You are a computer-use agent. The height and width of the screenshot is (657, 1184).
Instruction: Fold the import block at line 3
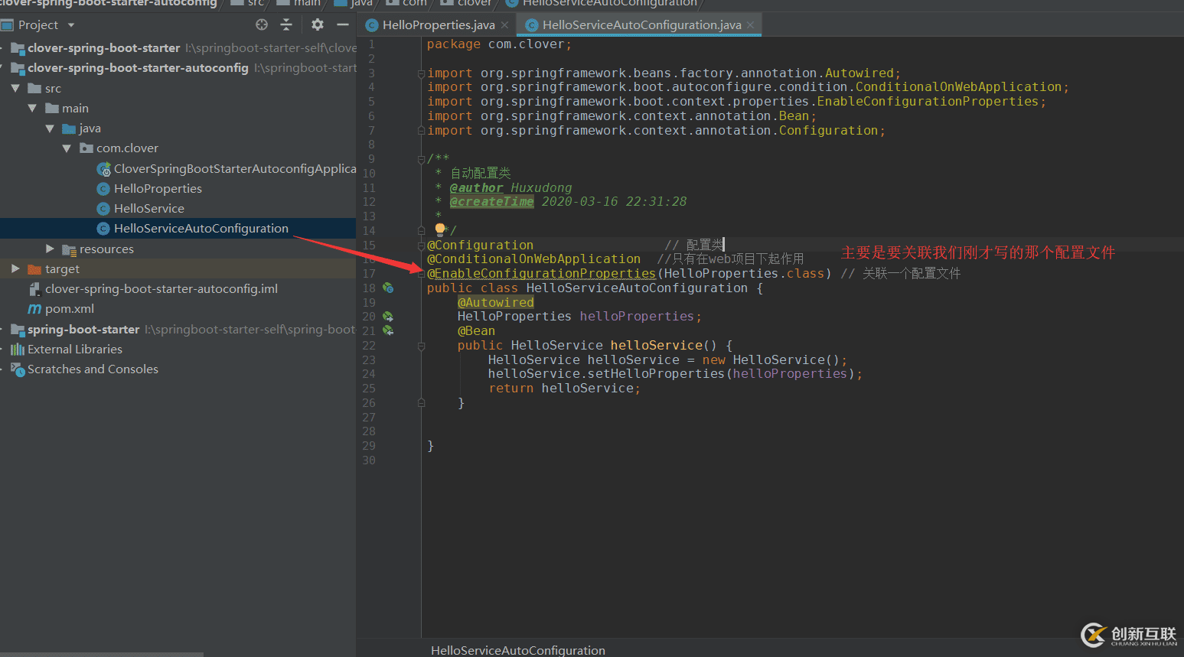[x=421, y=73]
